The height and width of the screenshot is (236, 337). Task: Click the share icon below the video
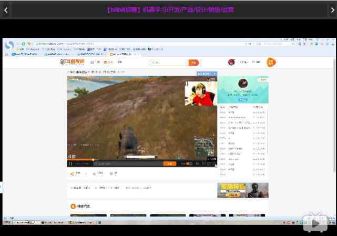click(x=73, y=173)
